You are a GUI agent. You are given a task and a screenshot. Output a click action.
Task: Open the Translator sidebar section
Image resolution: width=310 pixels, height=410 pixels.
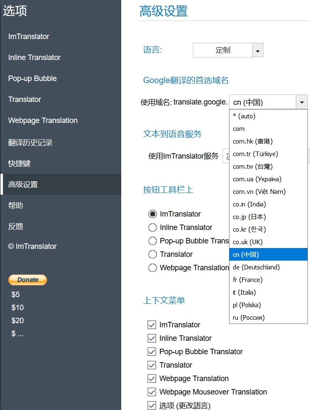pyautogui.click(x=25, y=99)
